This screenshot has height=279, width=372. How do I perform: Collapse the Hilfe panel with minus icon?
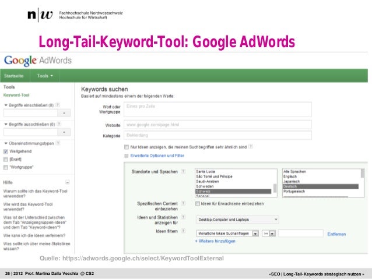point(68,182)
